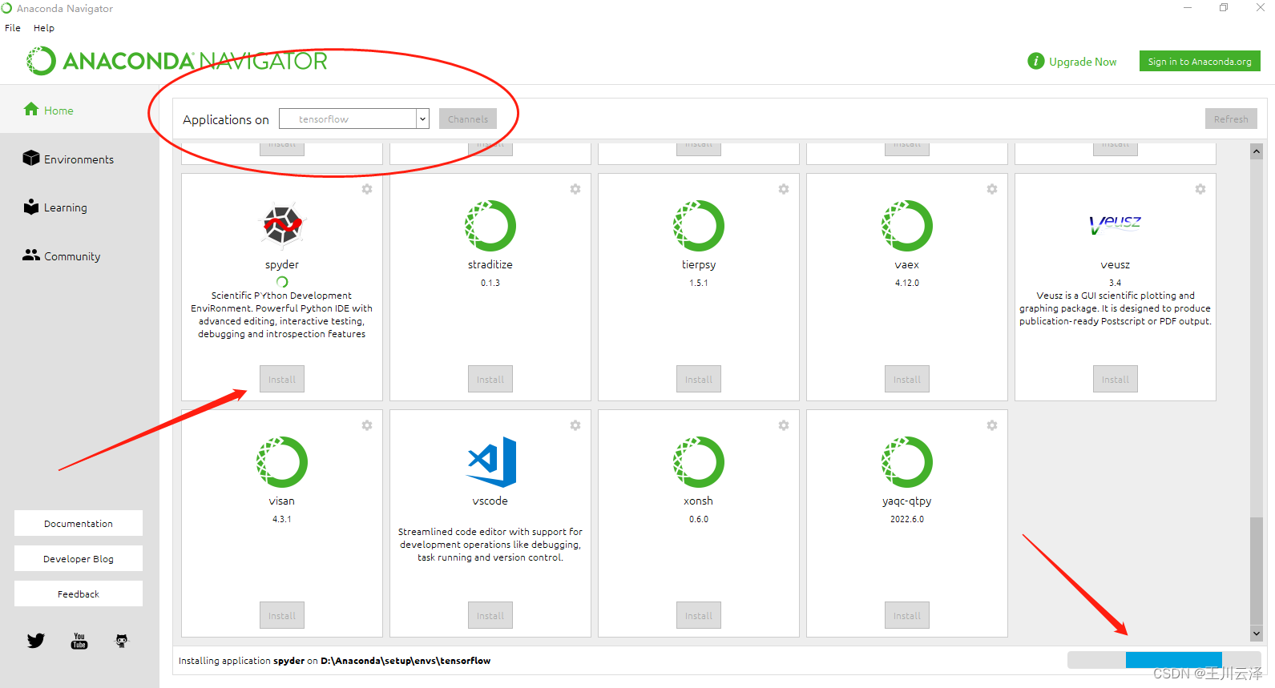Click the spyder loading spinner
Viewport: 1275px width, 688px height.
282,282
